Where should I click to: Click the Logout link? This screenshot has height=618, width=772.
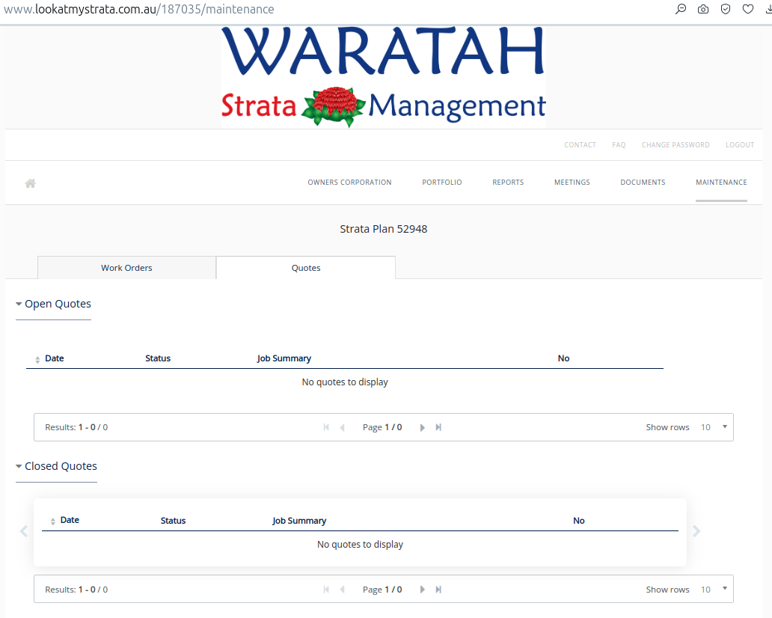[740, 145]
